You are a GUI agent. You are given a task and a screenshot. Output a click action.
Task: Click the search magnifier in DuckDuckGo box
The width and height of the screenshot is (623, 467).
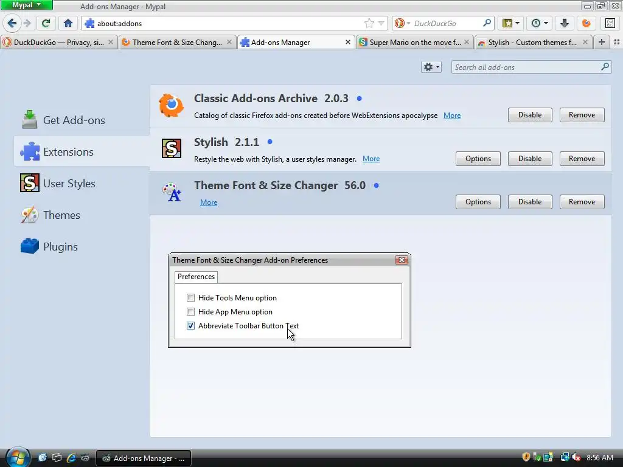click(487, 23)
